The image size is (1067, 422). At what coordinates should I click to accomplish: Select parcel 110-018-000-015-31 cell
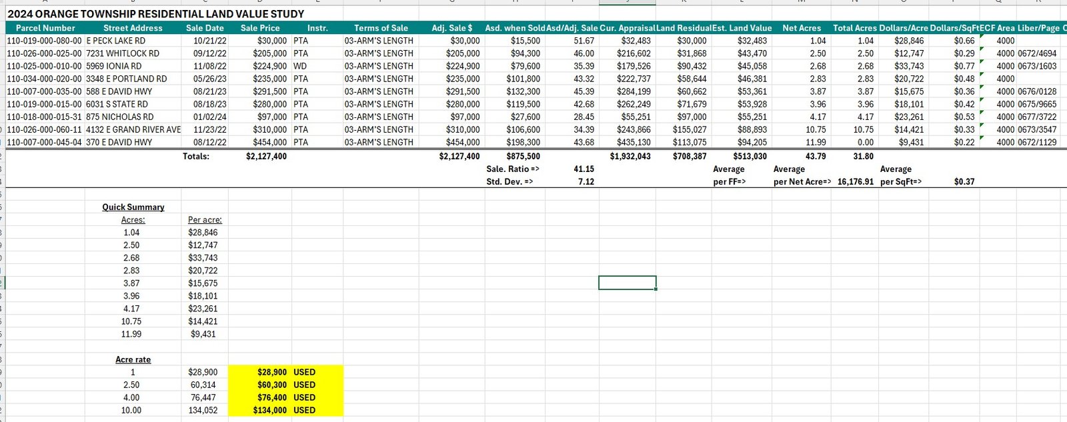(44, 117)
